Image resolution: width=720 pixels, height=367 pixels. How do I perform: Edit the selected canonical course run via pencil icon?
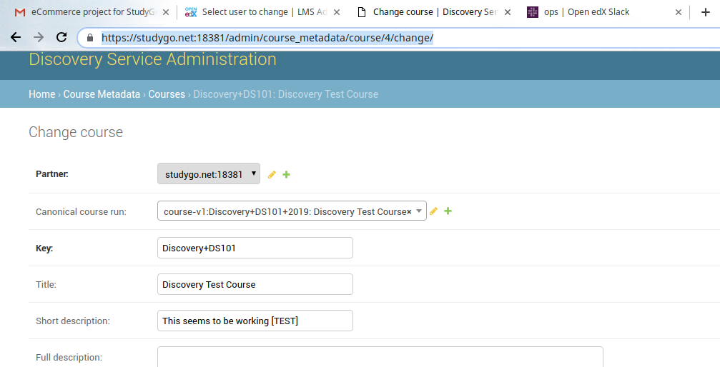[433, 211]
